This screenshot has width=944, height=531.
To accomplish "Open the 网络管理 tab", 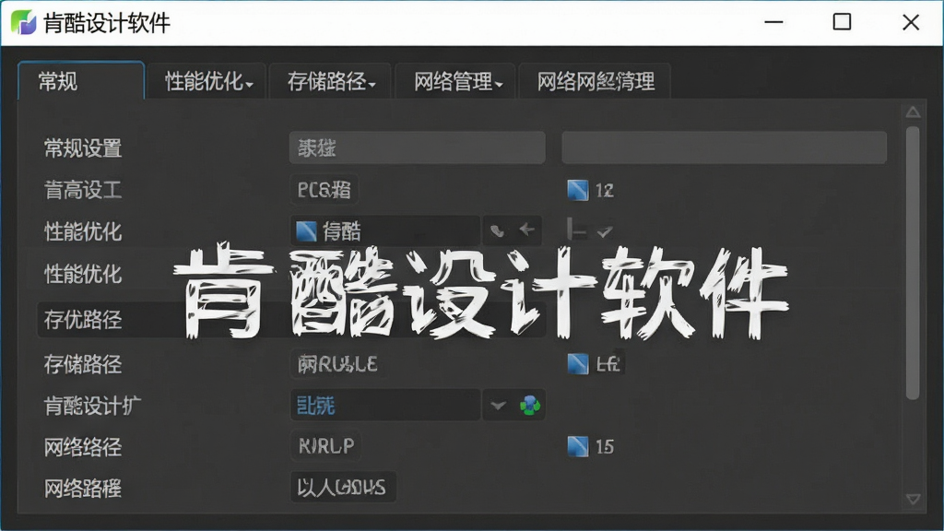I will 456,81.
